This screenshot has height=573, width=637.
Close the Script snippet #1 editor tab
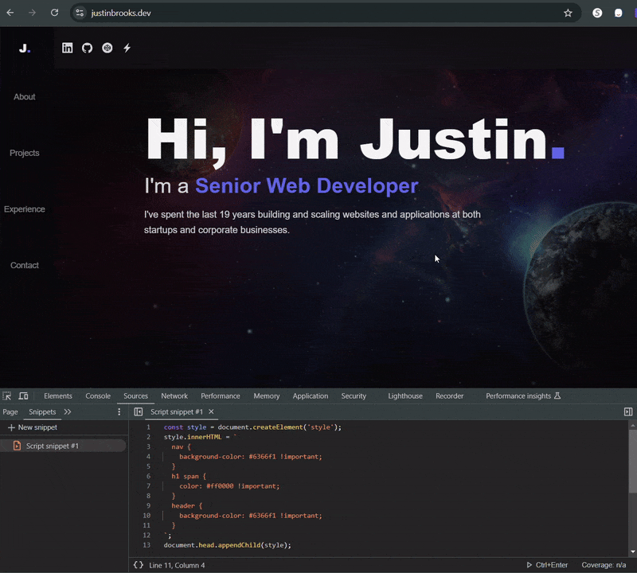pyautogui.click(x=210, y=412)
